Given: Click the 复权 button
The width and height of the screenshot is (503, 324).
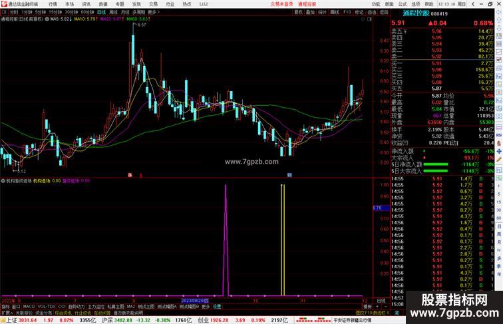Looking at the screenshot, I should [298, 12].
